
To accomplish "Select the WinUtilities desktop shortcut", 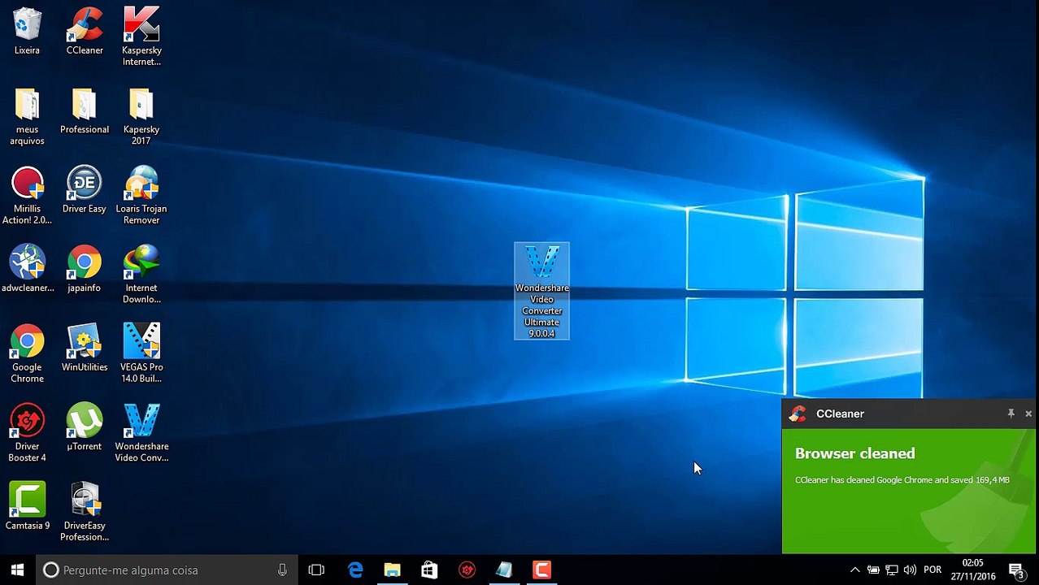I will pyautogui.click(x=85, y=348).
